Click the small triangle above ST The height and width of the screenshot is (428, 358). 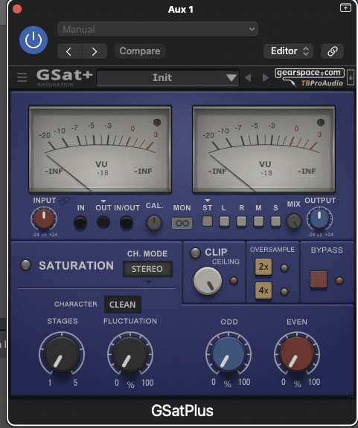(208, 201)
